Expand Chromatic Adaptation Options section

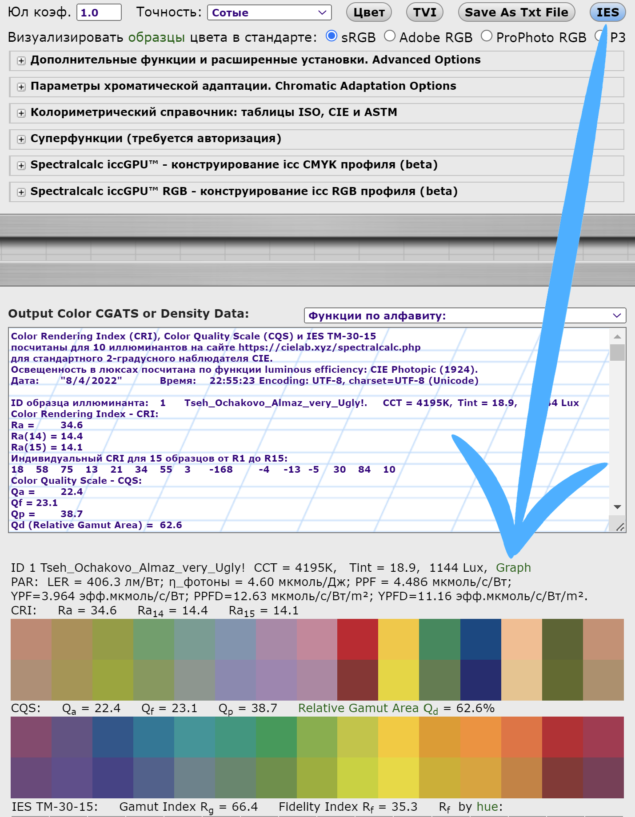pyautogui.click(x=21, y=87)
